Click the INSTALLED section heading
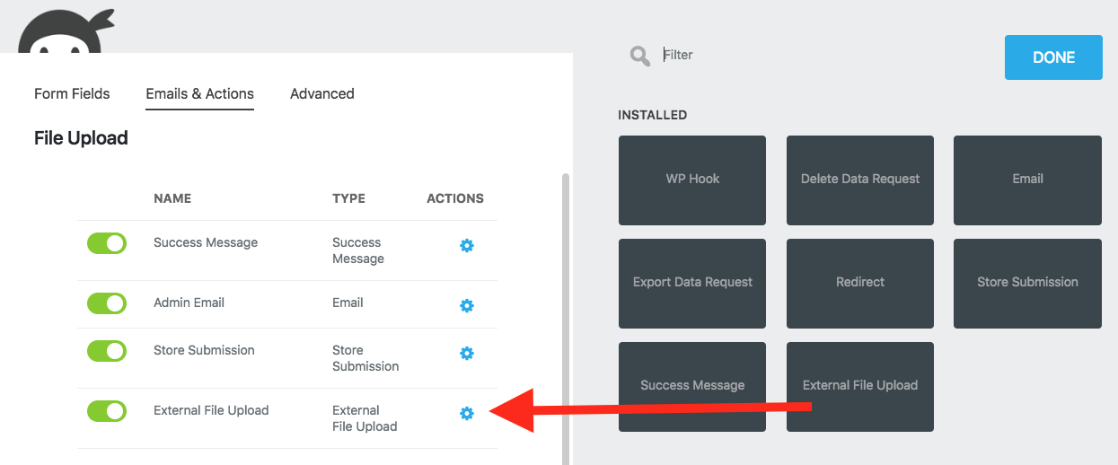 [x=653, y=115]
